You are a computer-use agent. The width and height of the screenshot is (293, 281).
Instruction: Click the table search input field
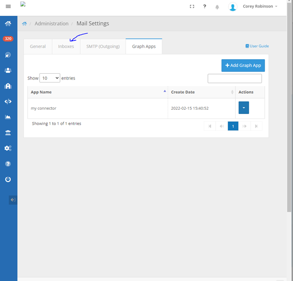point(234,78)
